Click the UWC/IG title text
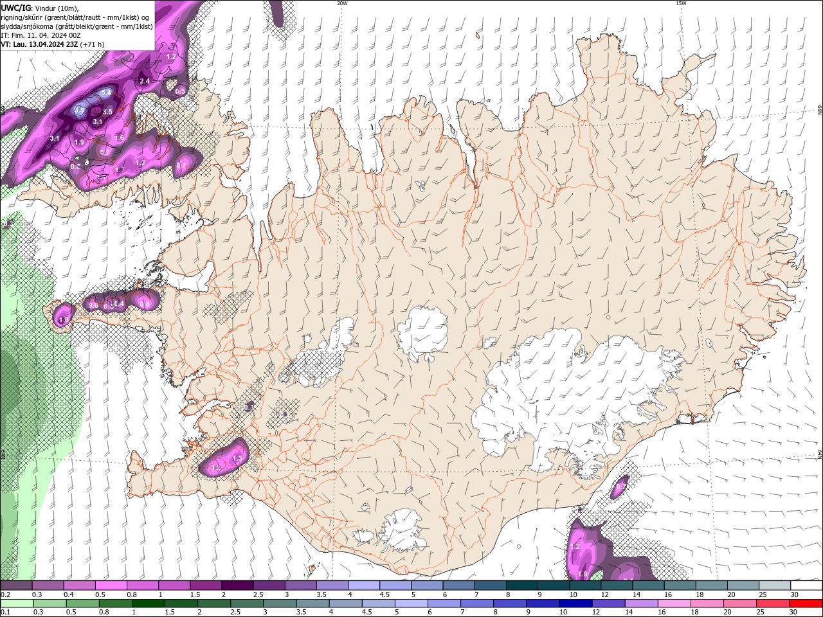This screenshot has height=617, width=823. pyautogui.click(x=16, y=8)
